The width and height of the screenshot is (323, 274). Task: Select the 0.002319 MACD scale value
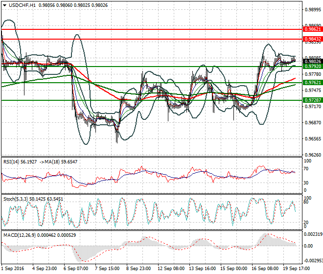313,234
